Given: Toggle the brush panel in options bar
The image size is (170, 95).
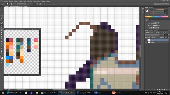Looking at the screenshot, I should pyautogui.click(x=11, y=4).
